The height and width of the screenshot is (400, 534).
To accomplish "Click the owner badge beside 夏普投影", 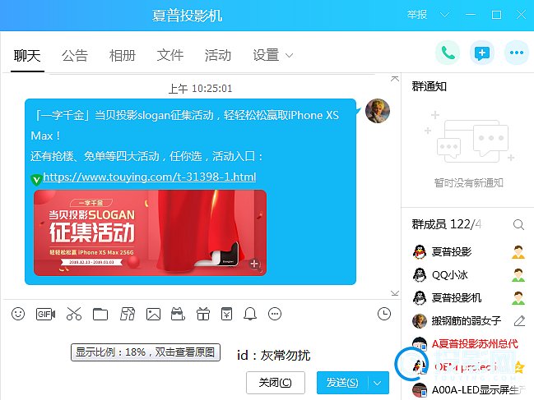I will [x=518, y=252].
